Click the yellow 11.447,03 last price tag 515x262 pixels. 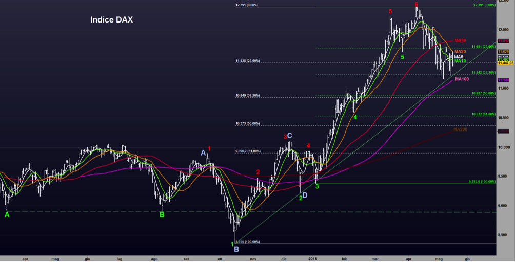coord(505,63)
